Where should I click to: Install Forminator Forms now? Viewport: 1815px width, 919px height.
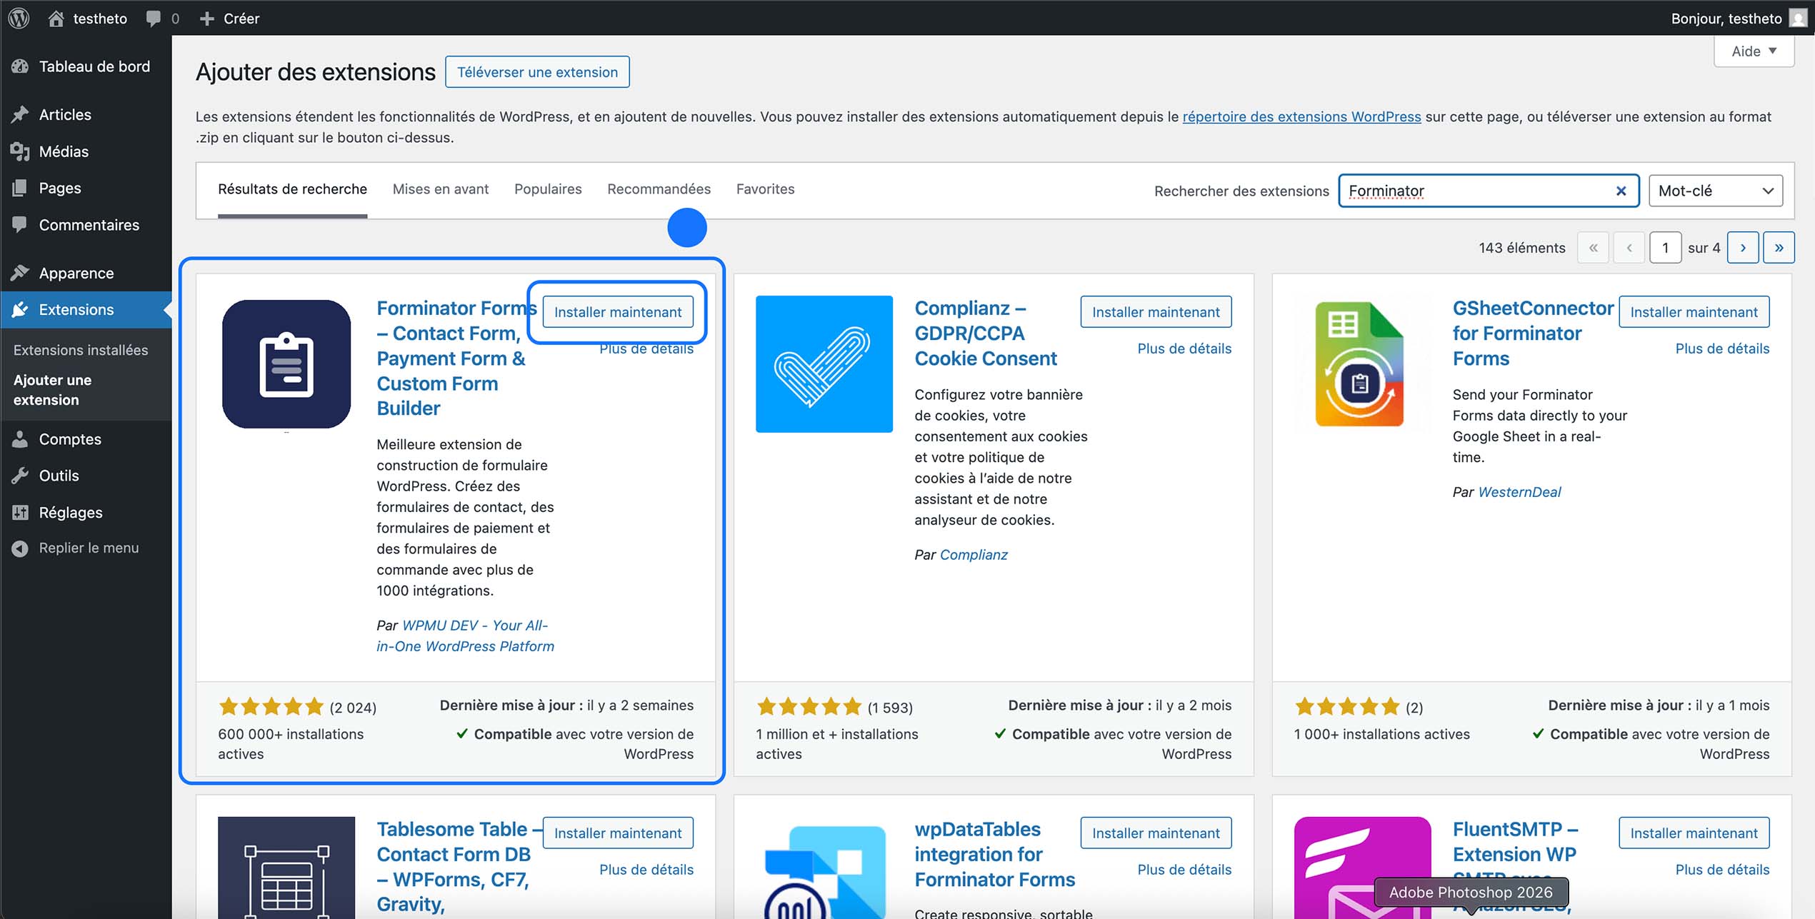(618, 311)
